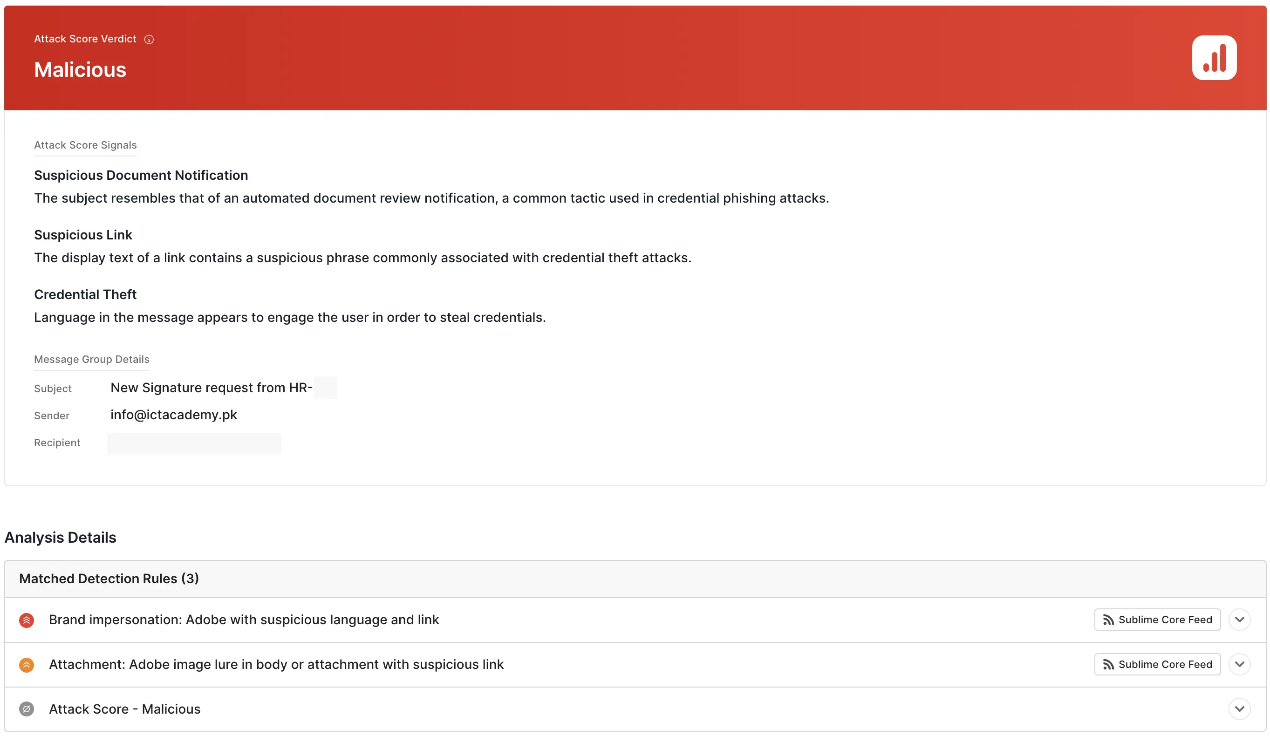Click sender address info@ictacademy.pk
The height and width of the screenshot is (736, 1270).
pyautogui.click(x=173, y=415)
